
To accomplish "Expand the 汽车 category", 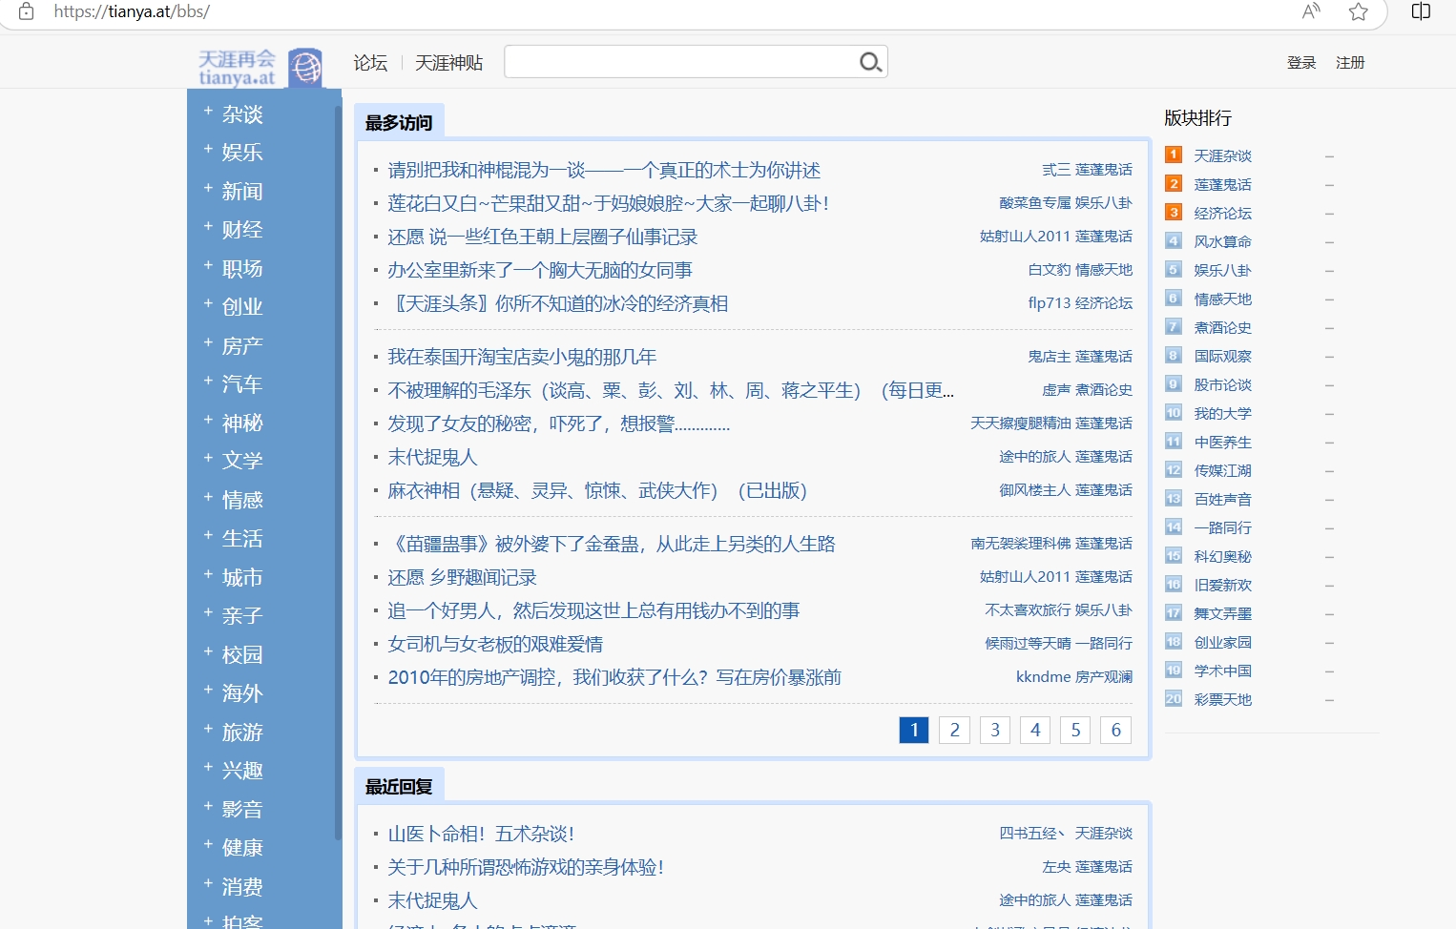I will click(x=242, y=384).
